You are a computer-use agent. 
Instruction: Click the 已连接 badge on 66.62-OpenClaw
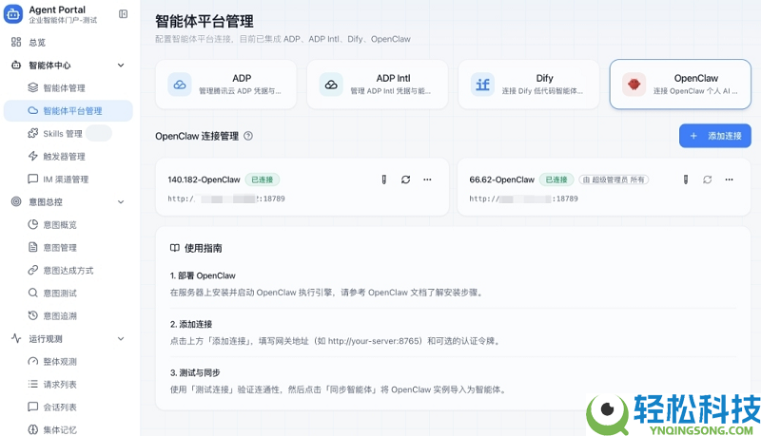tap(556, 180)
